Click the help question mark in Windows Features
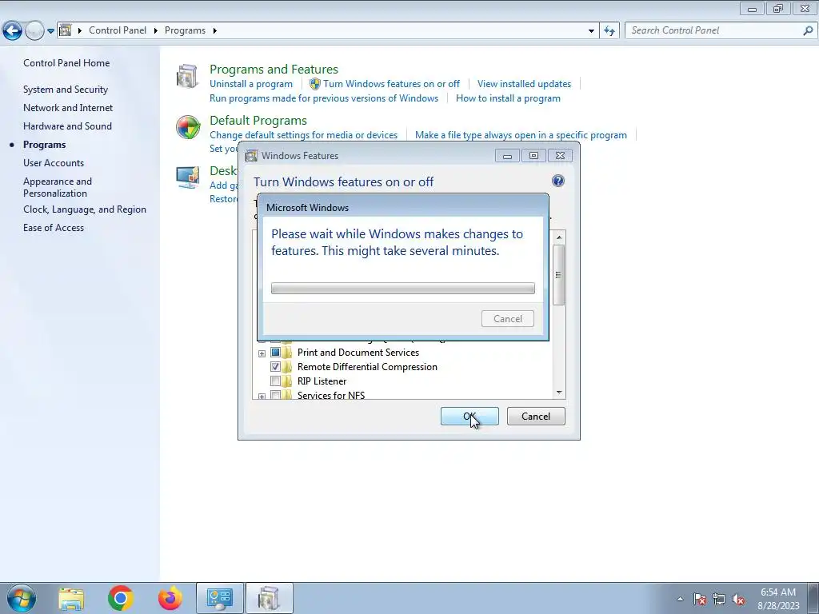 click(557, 181)
